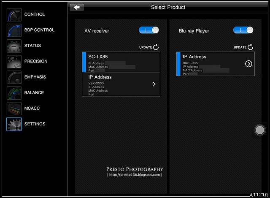Screen dimensions: 270x198
Task: Open the SETTINGS gear icon
Action: point(14,124)
